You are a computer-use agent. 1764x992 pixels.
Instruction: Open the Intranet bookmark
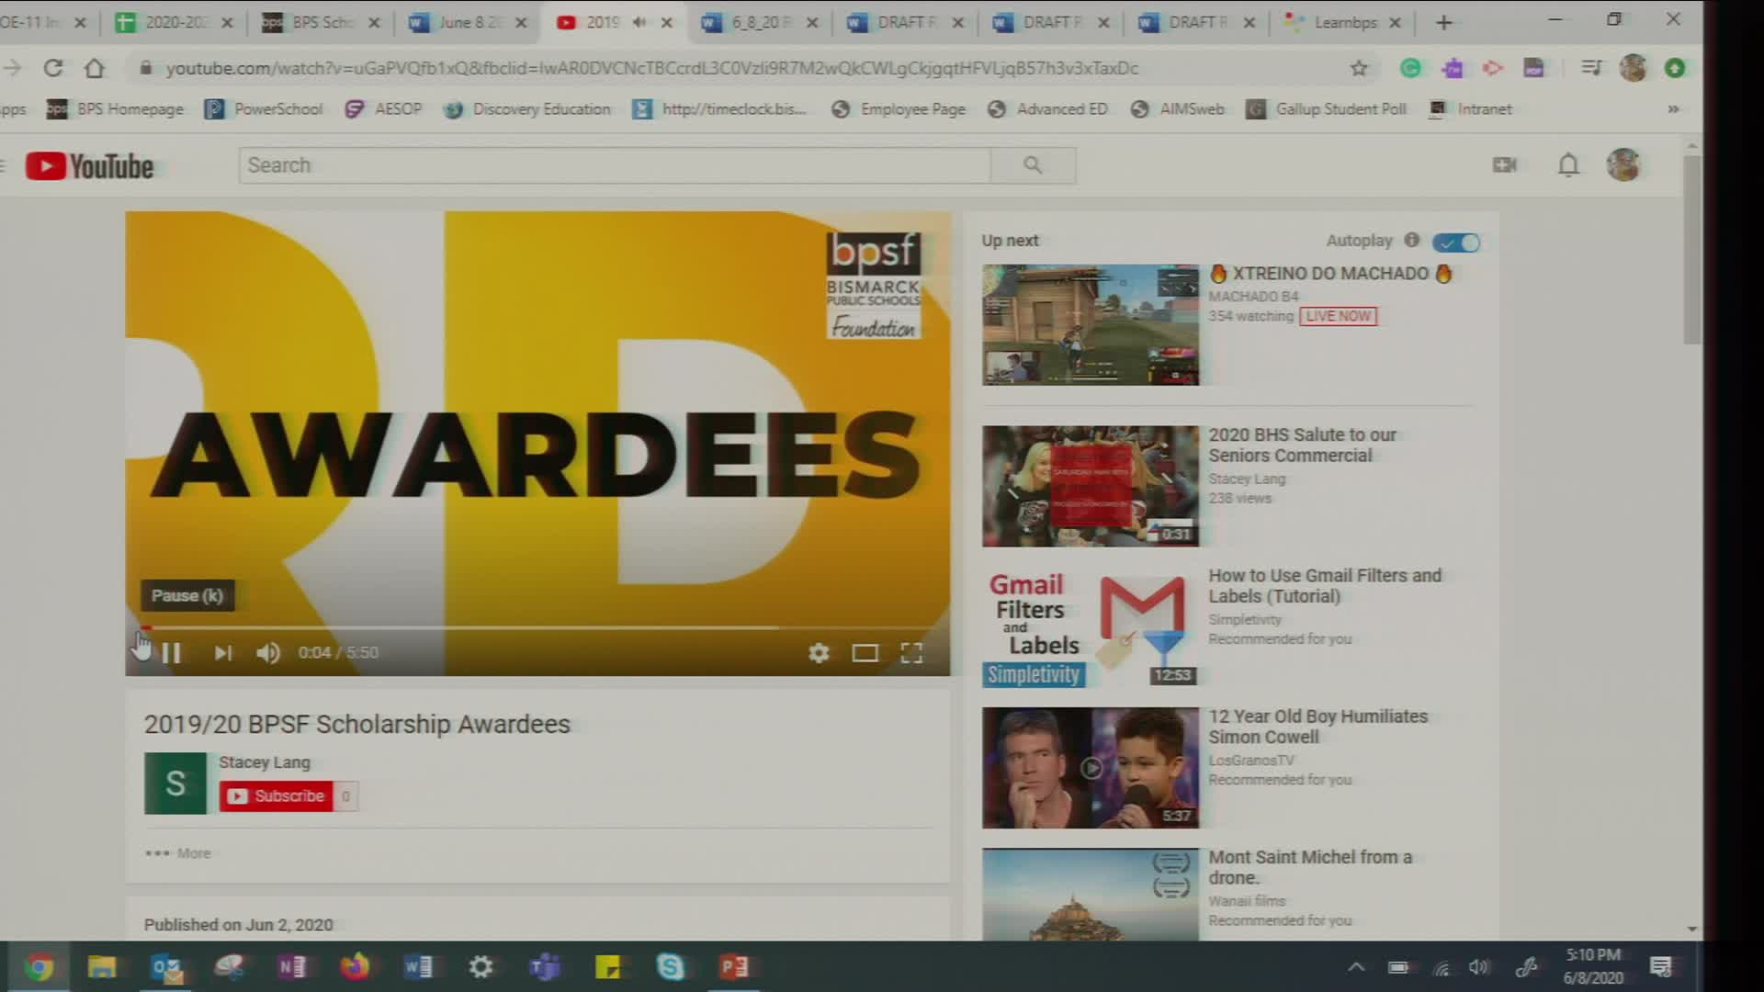[x=1470, y=109]
